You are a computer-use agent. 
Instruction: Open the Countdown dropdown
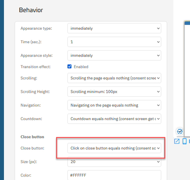tap(114, 119)
